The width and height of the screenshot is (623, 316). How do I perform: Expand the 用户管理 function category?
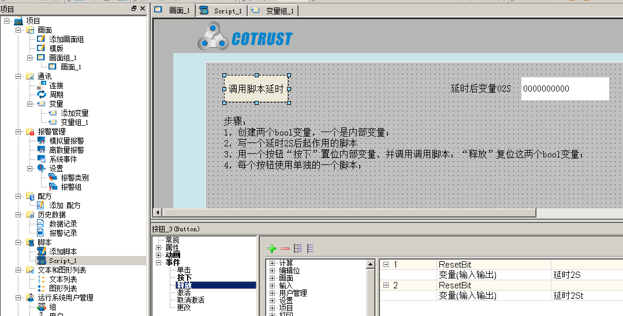coord(272,293)
